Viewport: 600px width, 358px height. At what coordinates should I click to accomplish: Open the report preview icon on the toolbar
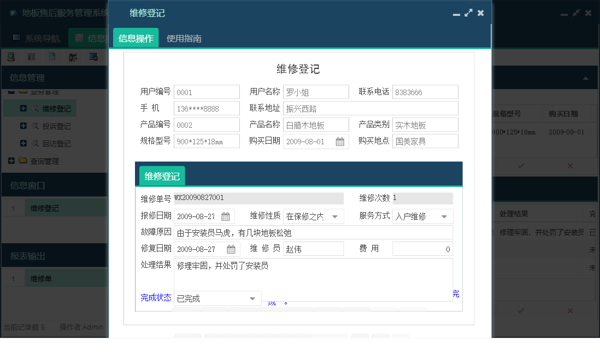click(x=92, y=57)
